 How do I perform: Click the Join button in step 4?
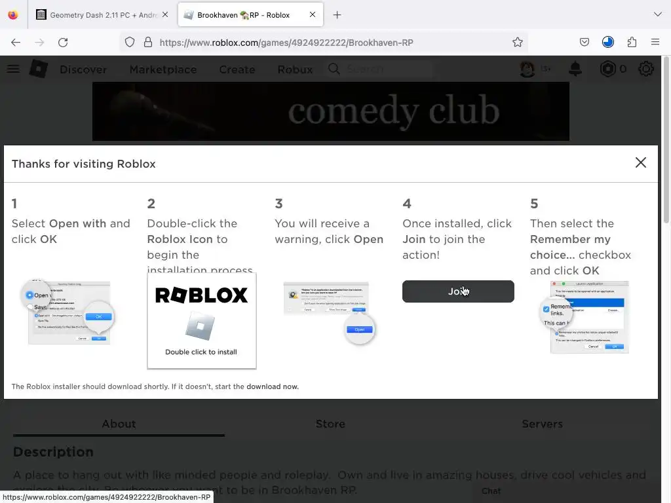pos(458,291)
